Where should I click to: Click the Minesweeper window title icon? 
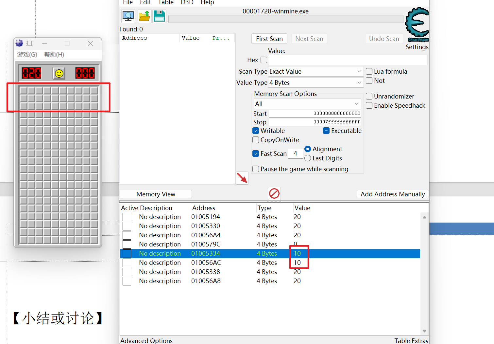point(19,43)
